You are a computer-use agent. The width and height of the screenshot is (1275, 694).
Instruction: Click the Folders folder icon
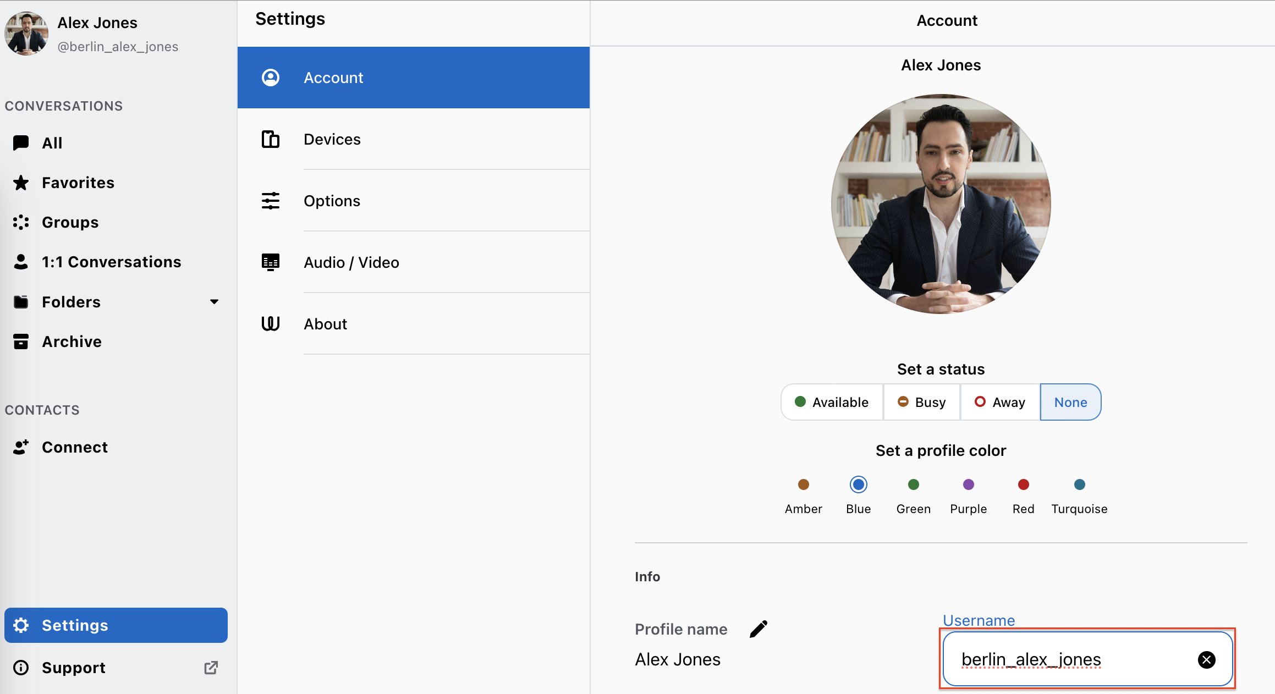click(21, 302)
